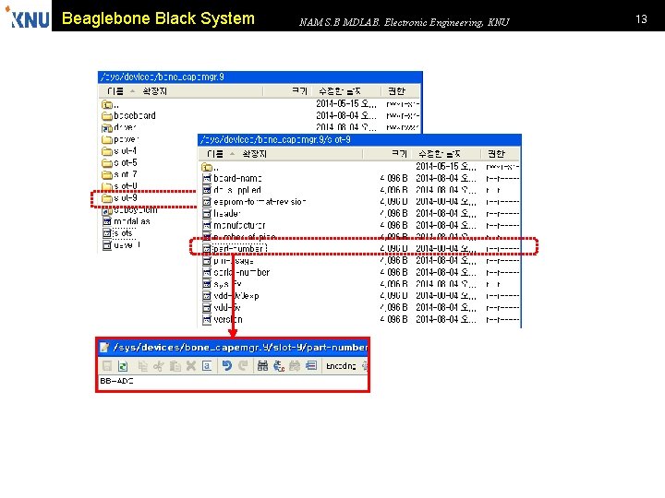
Task: Select the slot-9 folder in back window
Action: click(119, 197)
